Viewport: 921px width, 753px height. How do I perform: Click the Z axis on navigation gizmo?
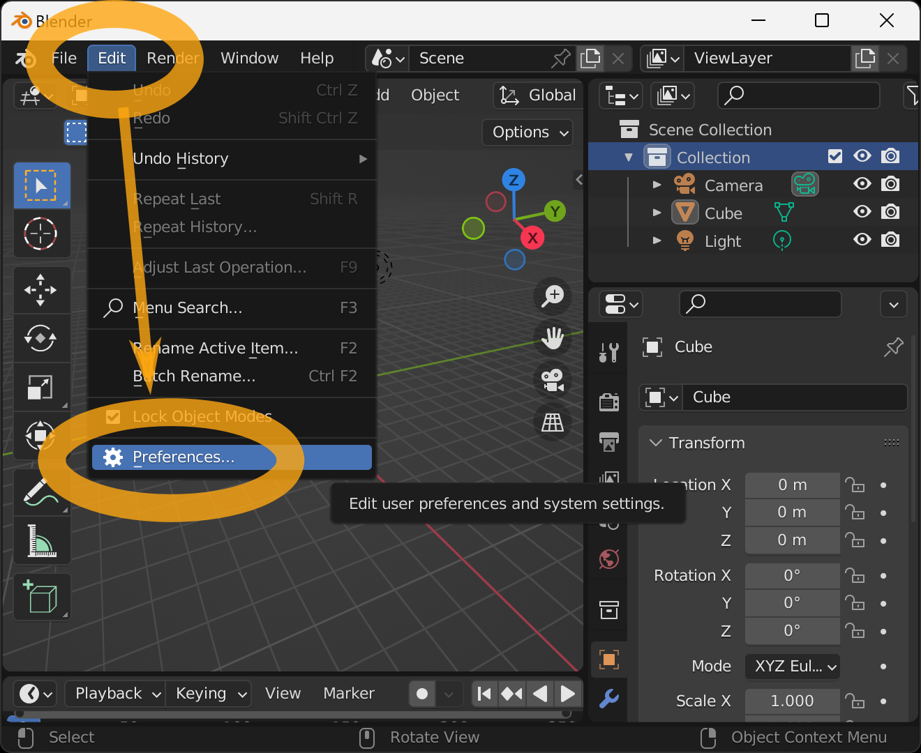click(x=514, y=180)
